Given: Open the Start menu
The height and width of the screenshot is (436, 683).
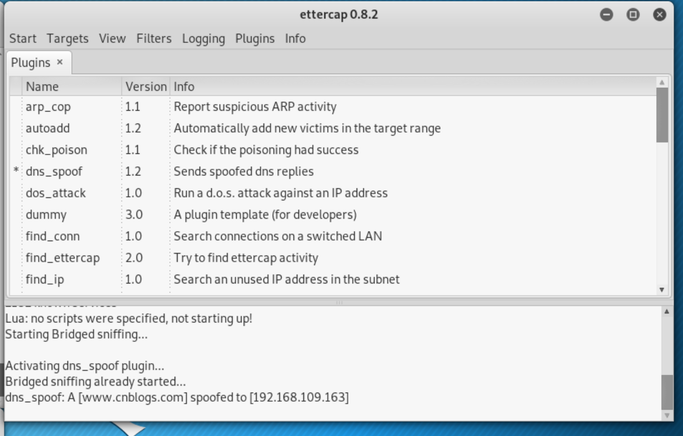Looking at the screenshot, I should (22, 39).
